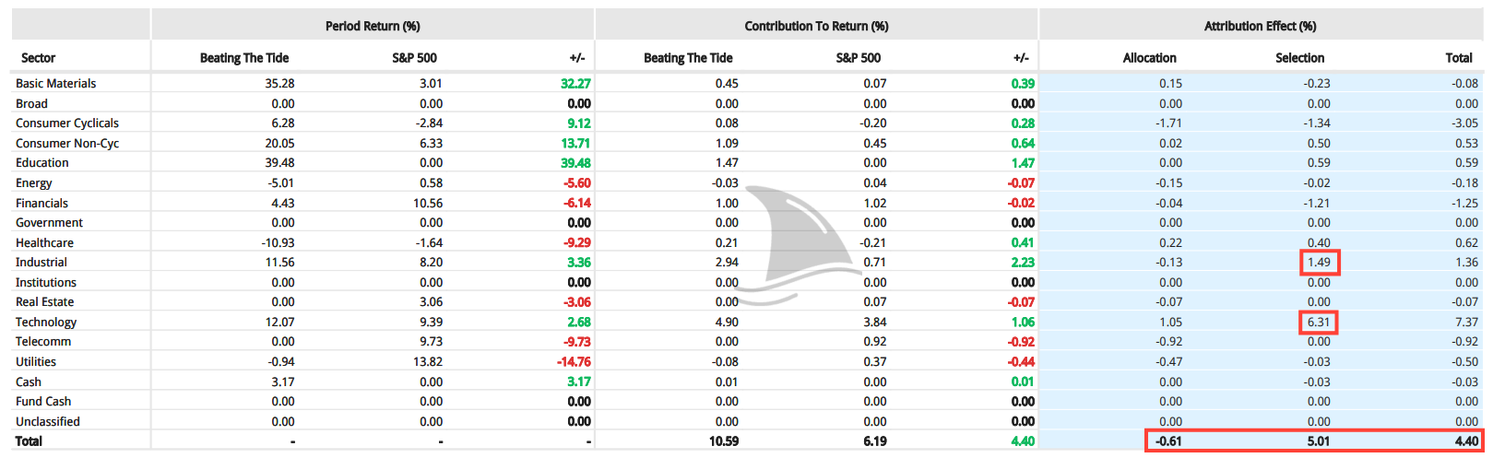Click Technology allocation value 1.05
This screenshot has height=458, width=1493.
pyautogui.click(x=1171, y=323)
